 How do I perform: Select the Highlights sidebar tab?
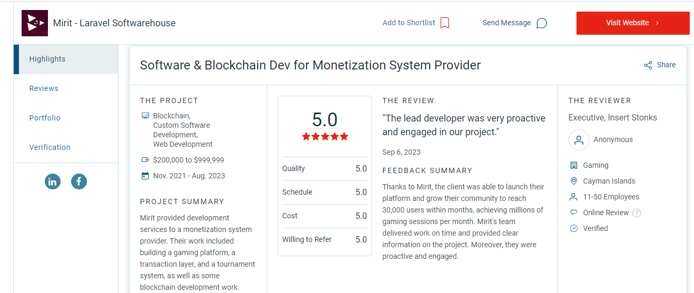(66, 59)
